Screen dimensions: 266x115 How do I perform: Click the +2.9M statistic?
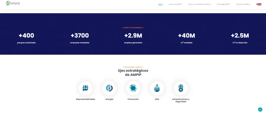click(x=133, y=36)
